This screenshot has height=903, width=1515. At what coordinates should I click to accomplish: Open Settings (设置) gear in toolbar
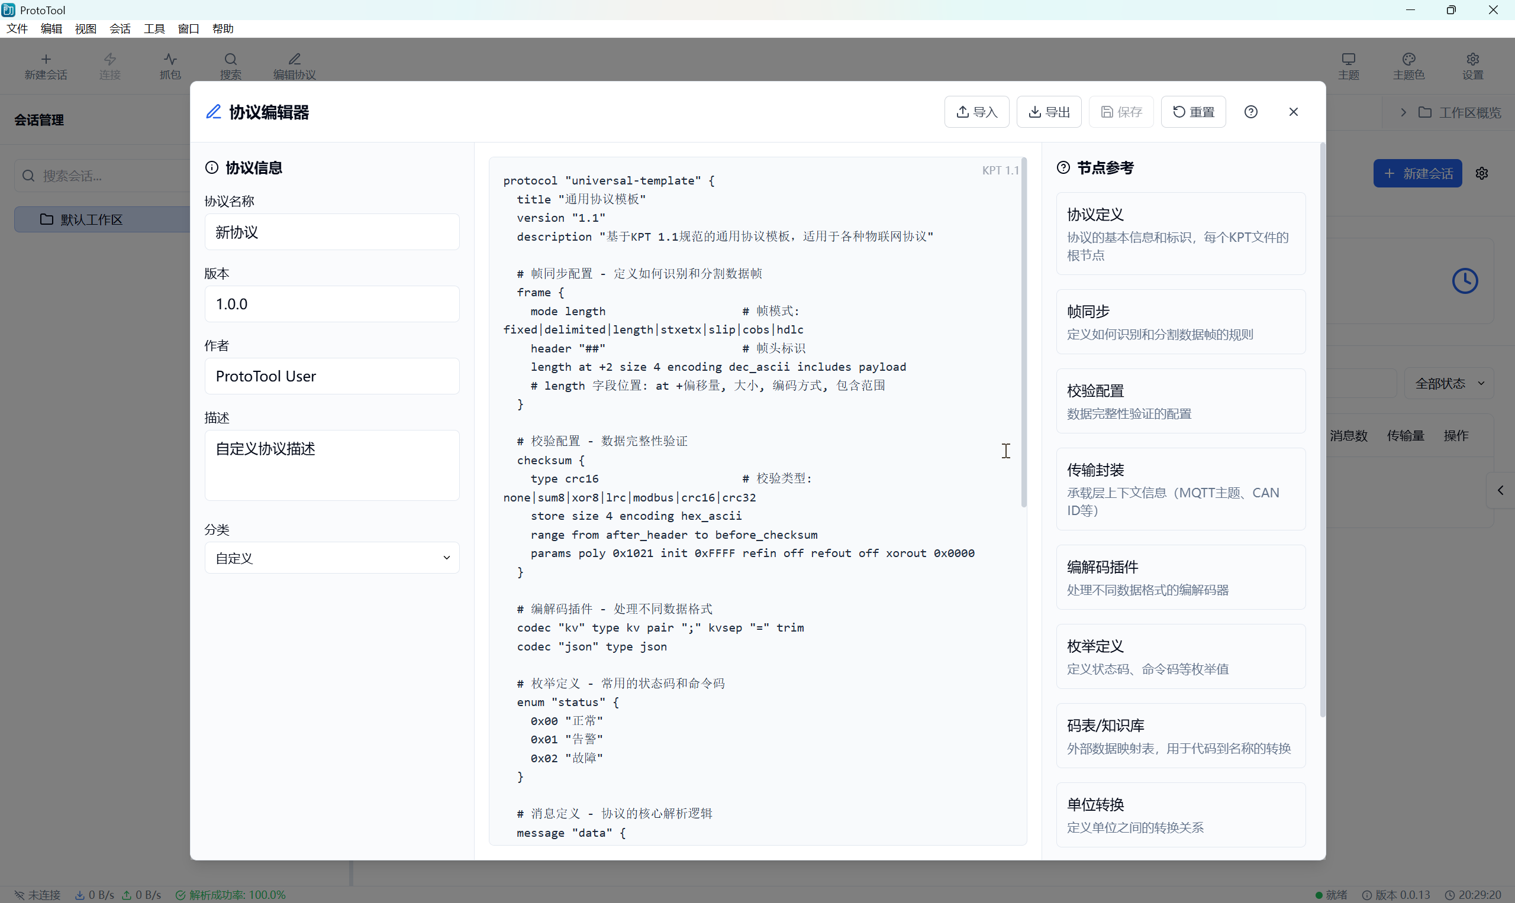(1472, 66)
